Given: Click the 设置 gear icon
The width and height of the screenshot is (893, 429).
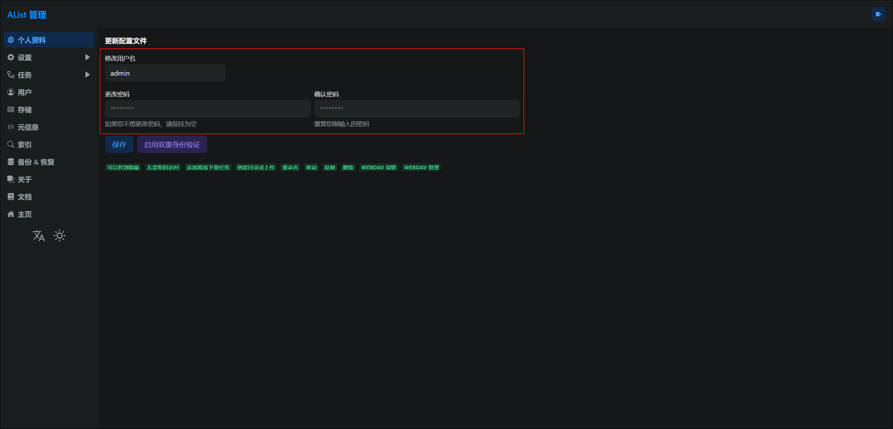Looking at the screenshot, I should point(11,57).
